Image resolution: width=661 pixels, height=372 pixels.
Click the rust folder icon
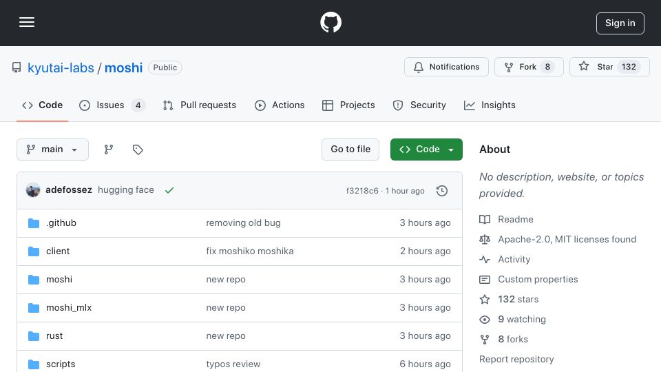34,335
